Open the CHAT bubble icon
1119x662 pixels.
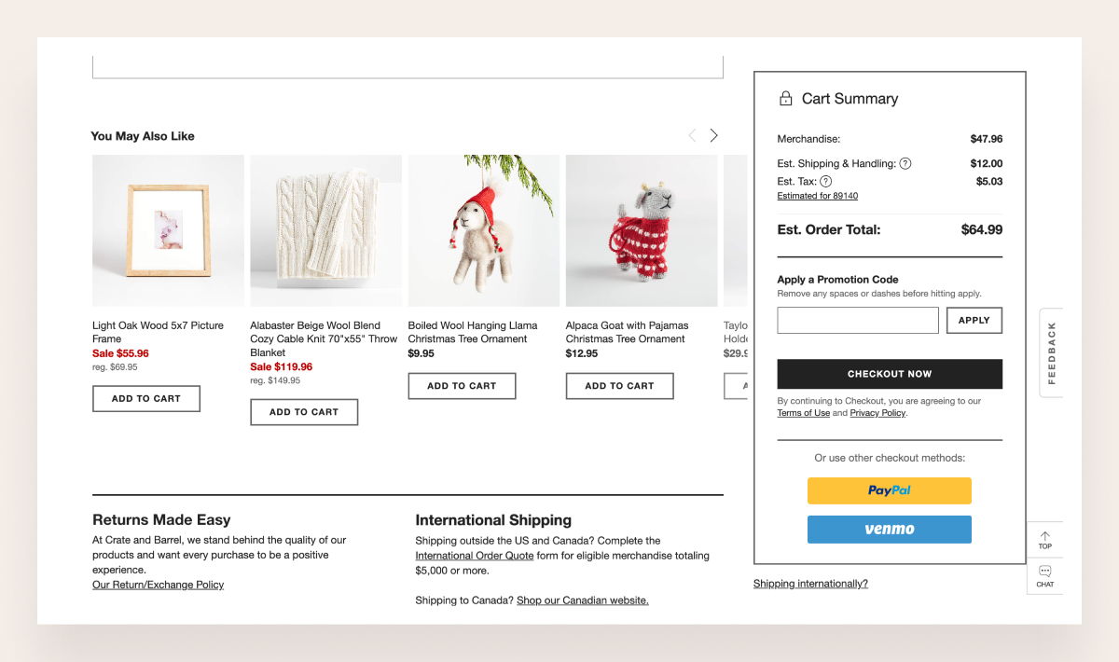(1044, 571)
